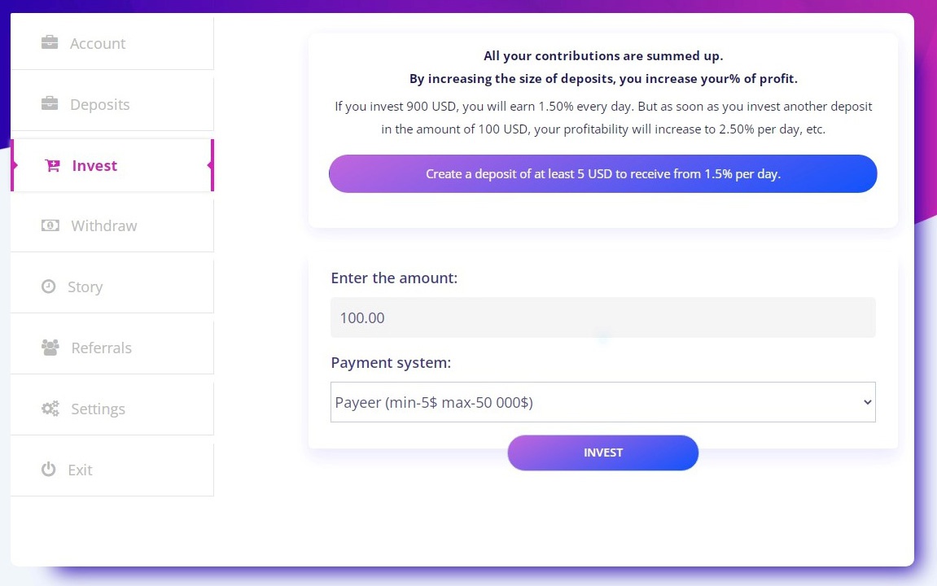The image size is (937, 586).
Task: Open the Story menu label
Action: (x=85, y=287)
